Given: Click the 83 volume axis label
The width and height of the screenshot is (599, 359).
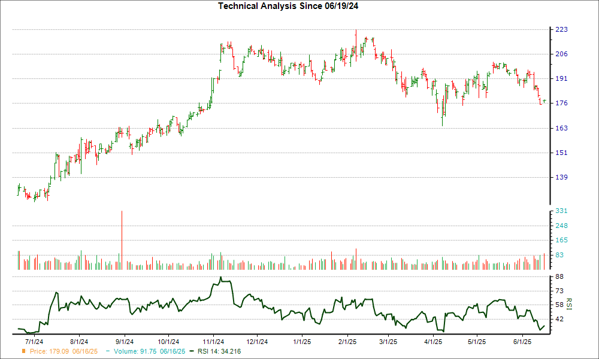Looking at the screenshot, I should 559,255.
